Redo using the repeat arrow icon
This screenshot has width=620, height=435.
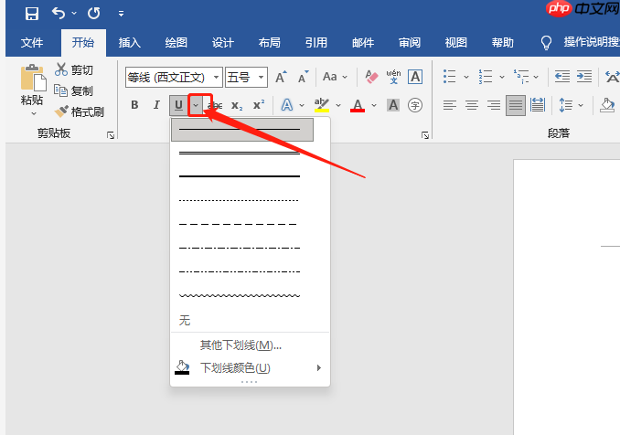coord(93,14)
